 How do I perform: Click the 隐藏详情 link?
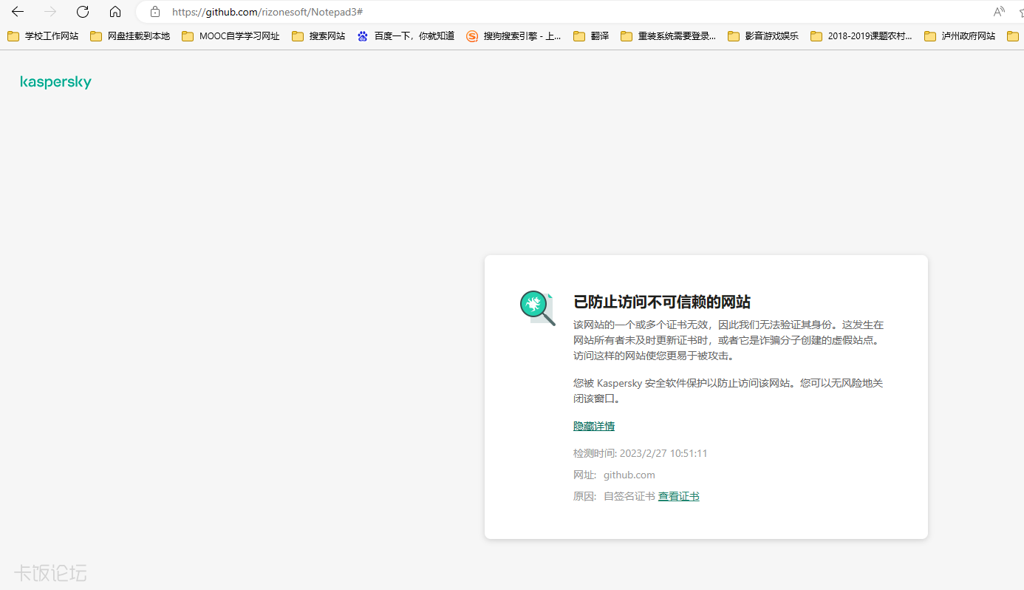tap(594, 426)
